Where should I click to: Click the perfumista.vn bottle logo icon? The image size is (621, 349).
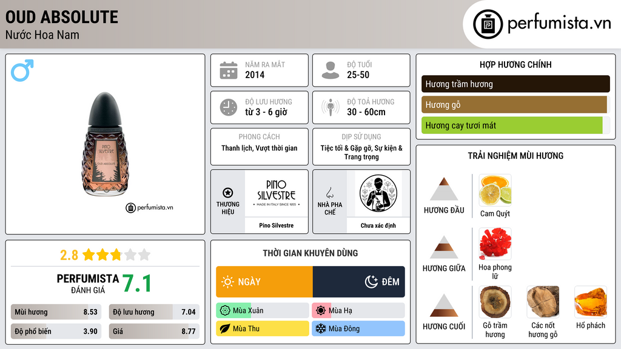[x=488, y=24]
